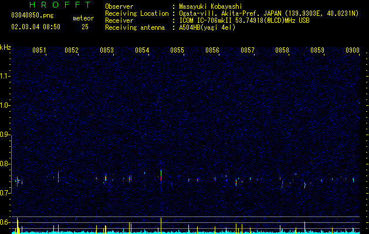This screenshot has width=369, height=234.
Task: Click the A504HB(yagi 4el) antenna value
Action: 207,27
